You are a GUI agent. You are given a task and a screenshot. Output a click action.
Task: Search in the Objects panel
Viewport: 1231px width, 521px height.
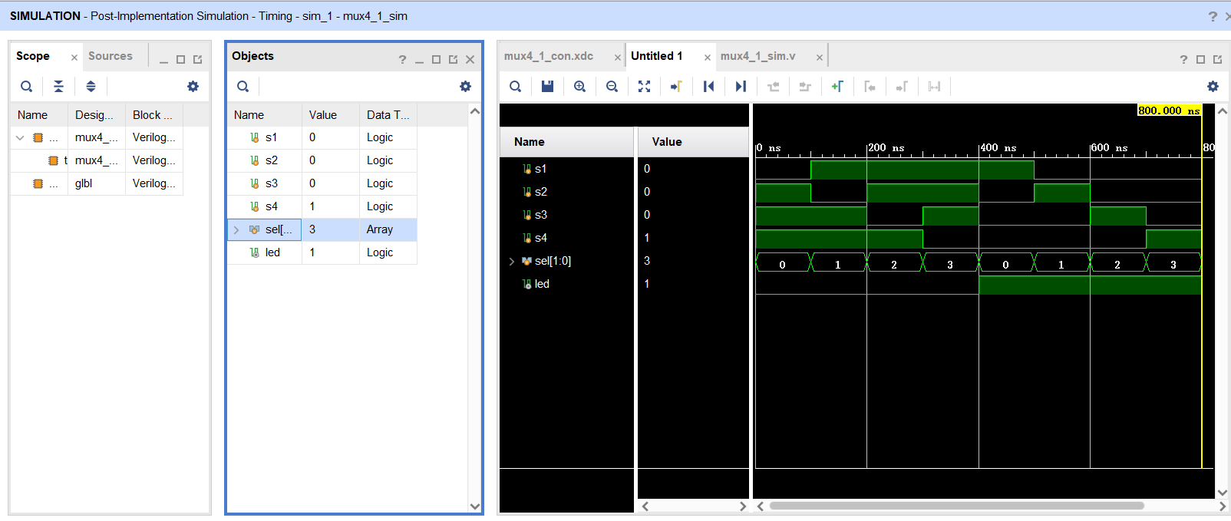click(x=243, y=87)
